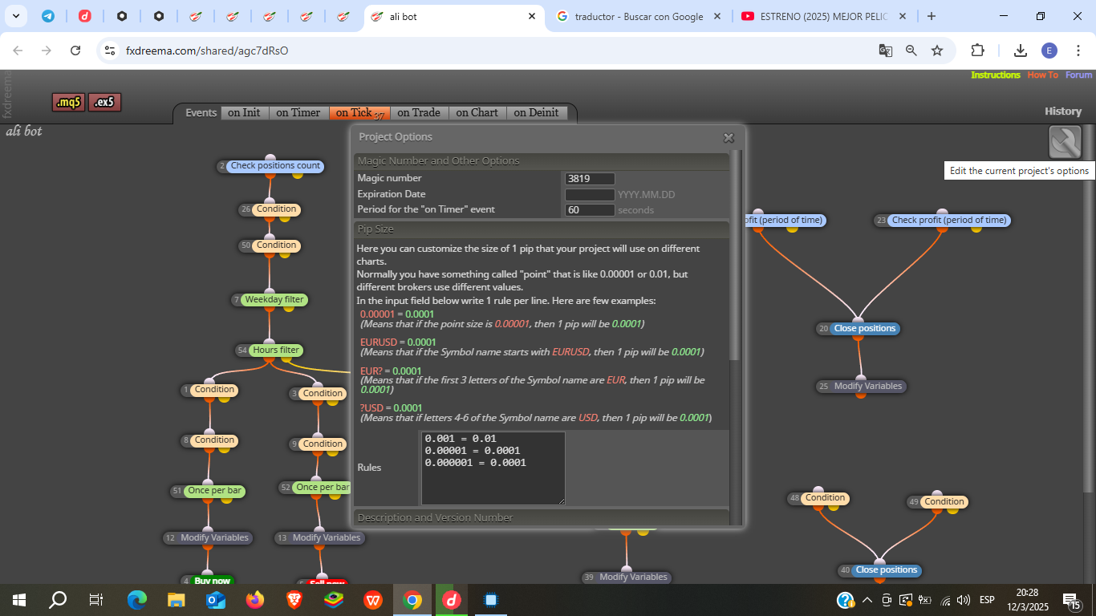This screenshot has width=1096, height=616.
Task: Switch to the on Init event tab
Action: (244, 113)
